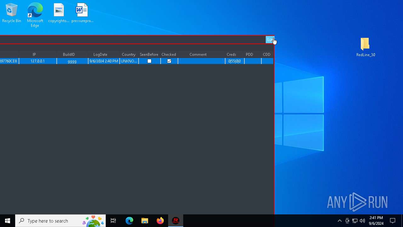The height and width of the screenshot is (227, 403).
Task: Open the volume control tray icon
Action: point(362,221)
